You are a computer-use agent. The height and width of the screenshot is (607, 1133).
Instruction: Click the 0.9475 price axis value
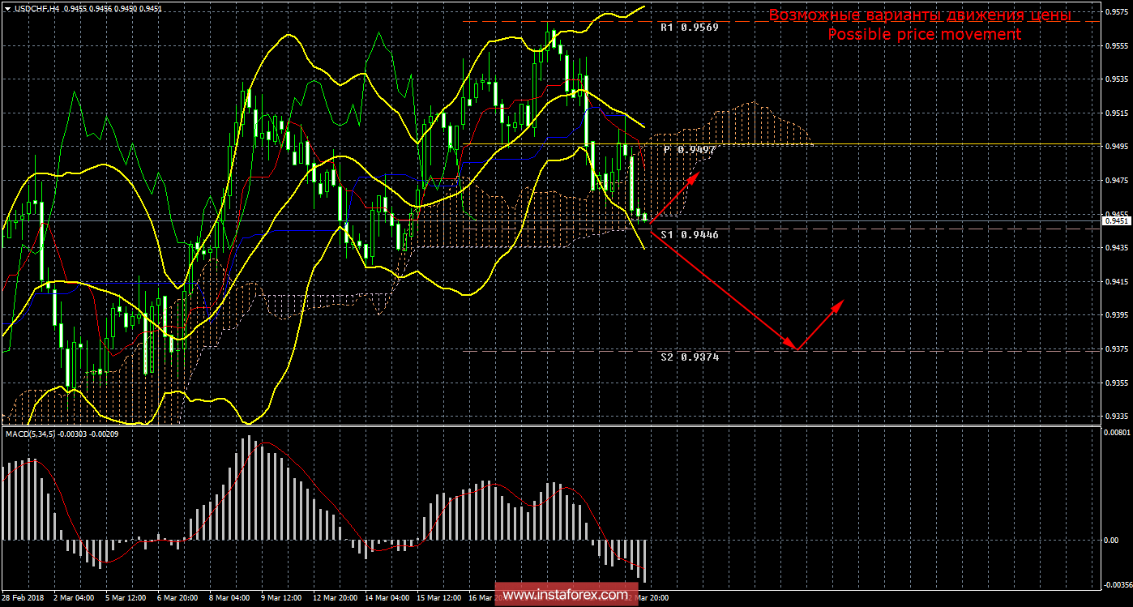(1118, 181)
